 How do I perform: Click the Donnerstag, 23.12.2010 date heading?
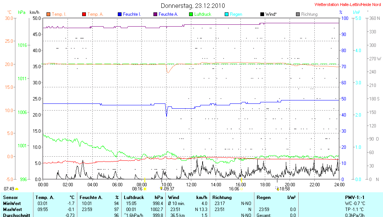point(193,6)
